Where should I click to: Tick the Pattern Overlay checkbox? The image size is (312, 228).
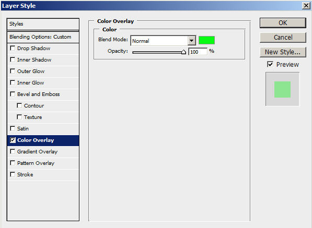coord(13,163)
